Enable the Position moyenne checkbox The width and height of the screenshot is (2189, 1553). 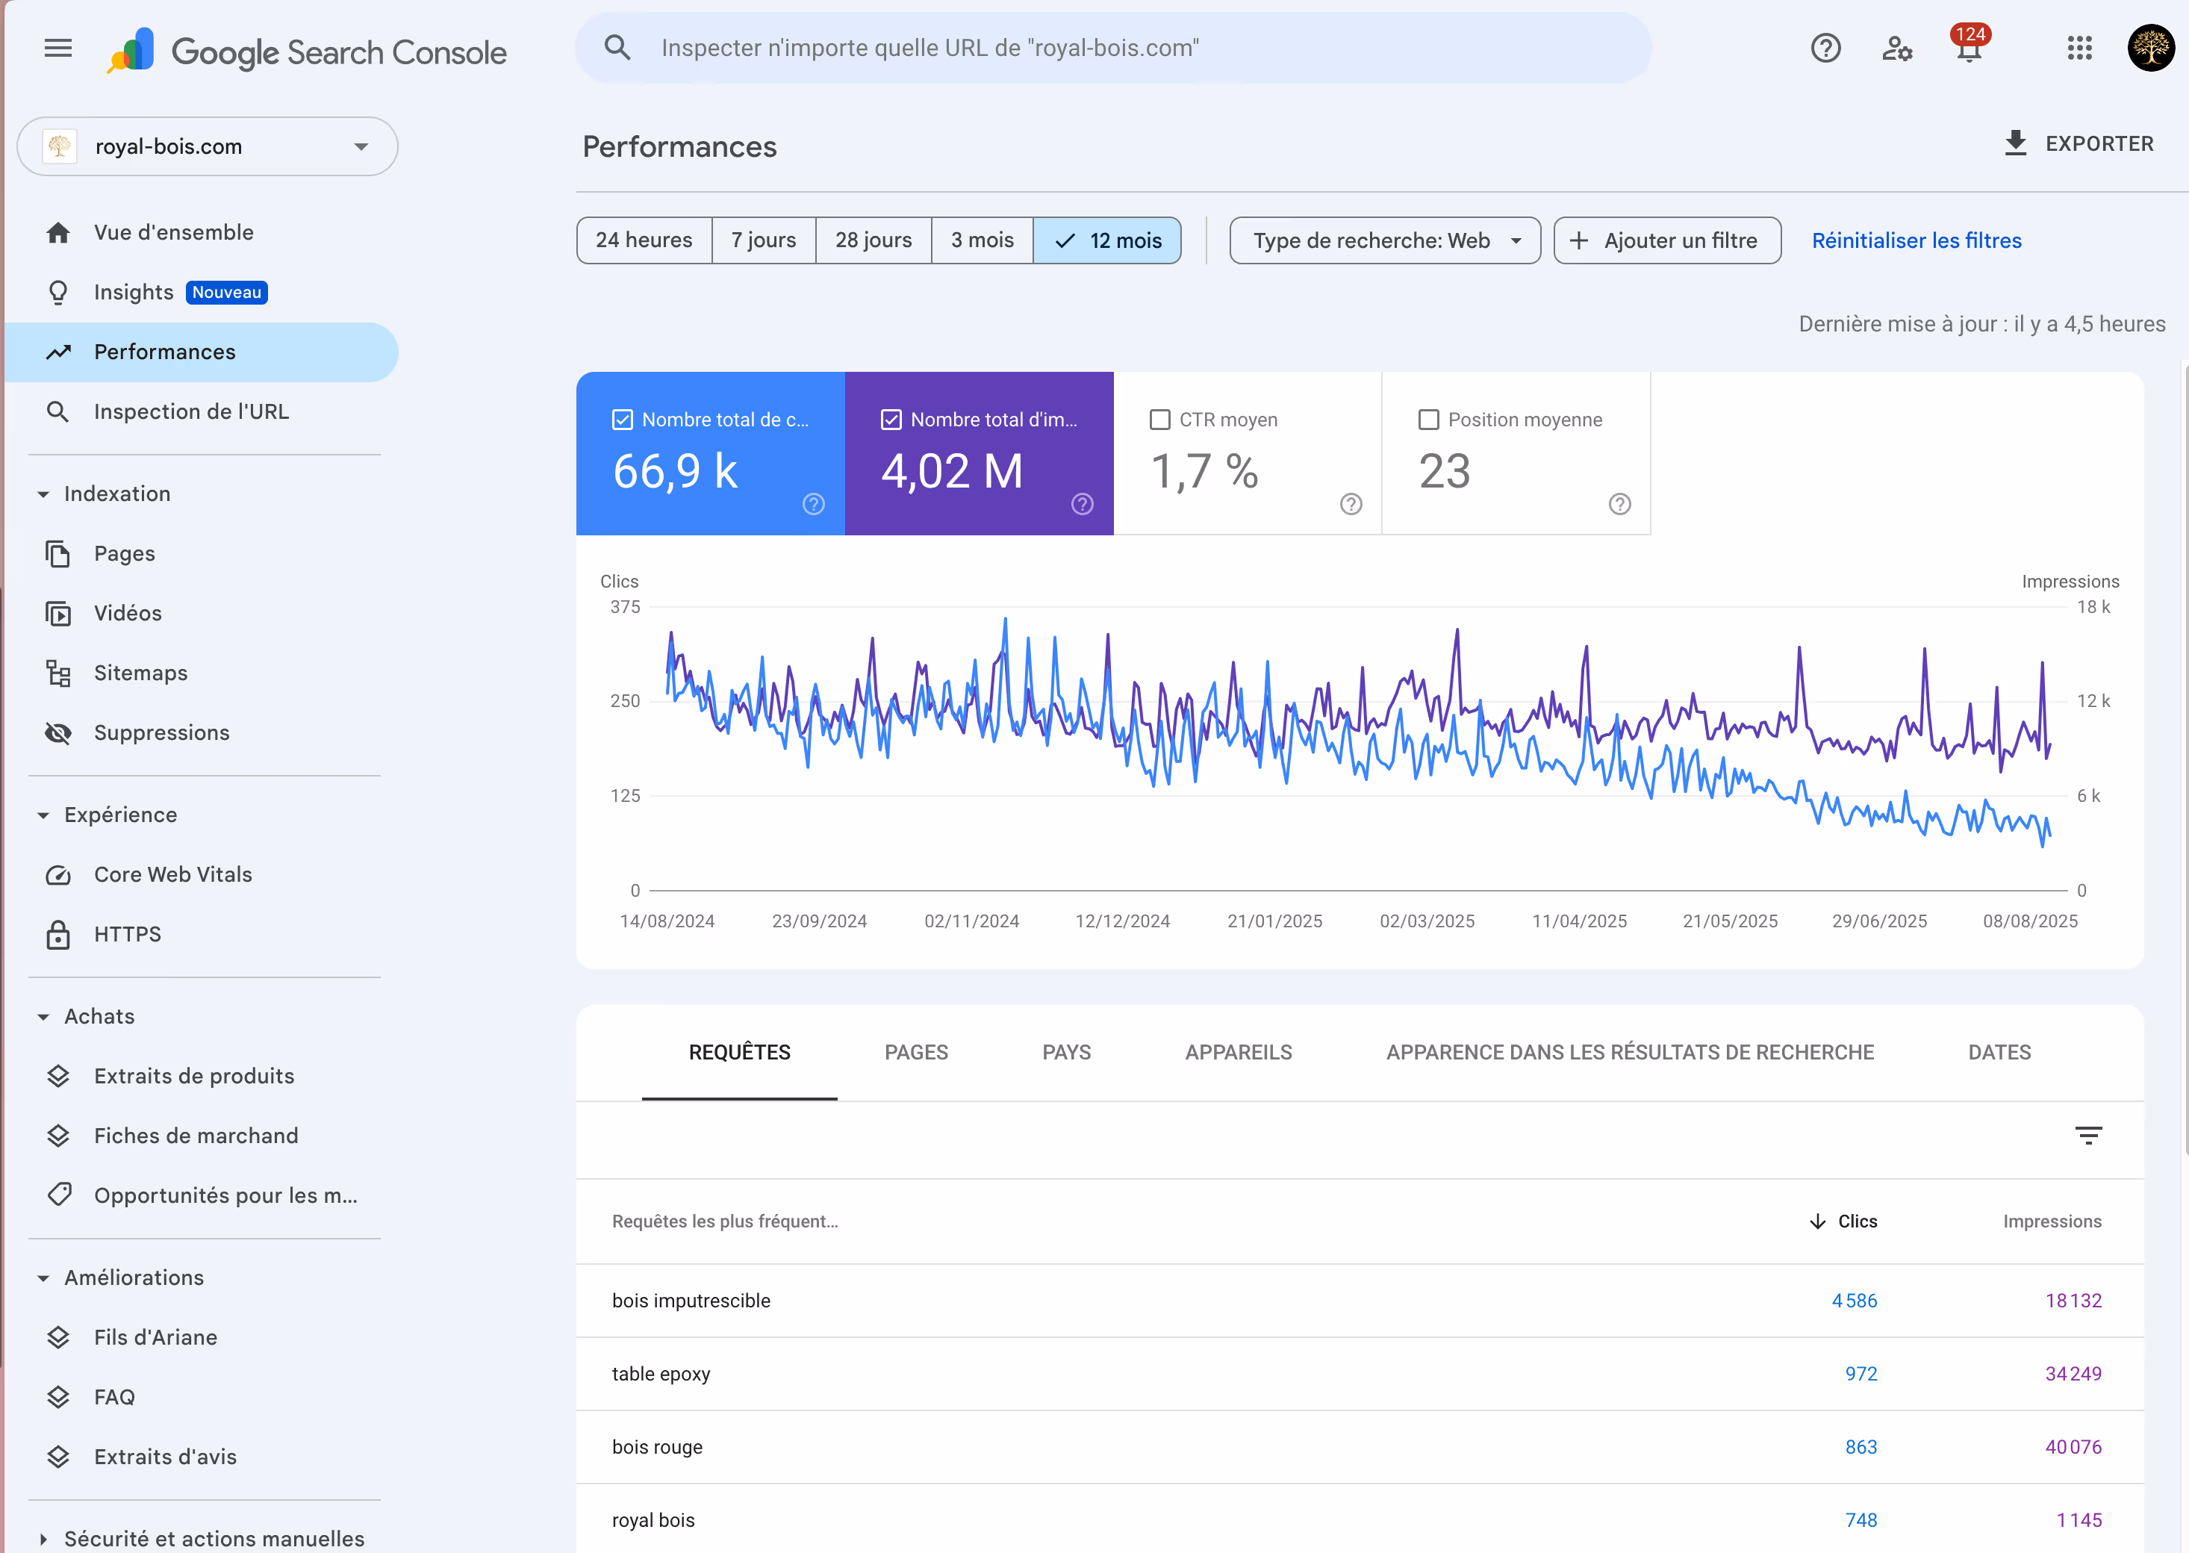coord(1429,420)
